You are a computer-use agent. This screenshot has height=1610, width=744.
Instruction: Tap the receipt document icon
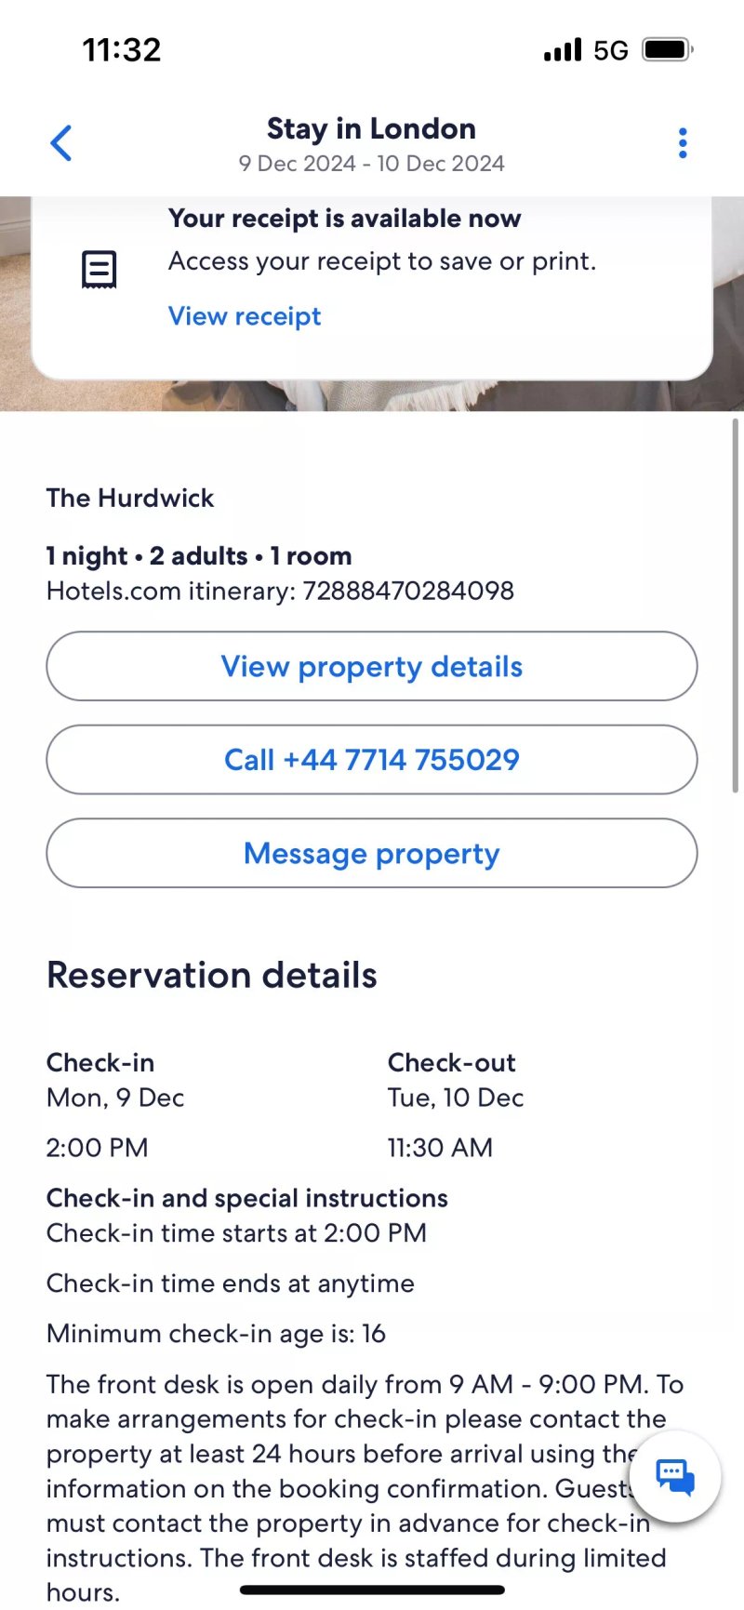[100, 270]
